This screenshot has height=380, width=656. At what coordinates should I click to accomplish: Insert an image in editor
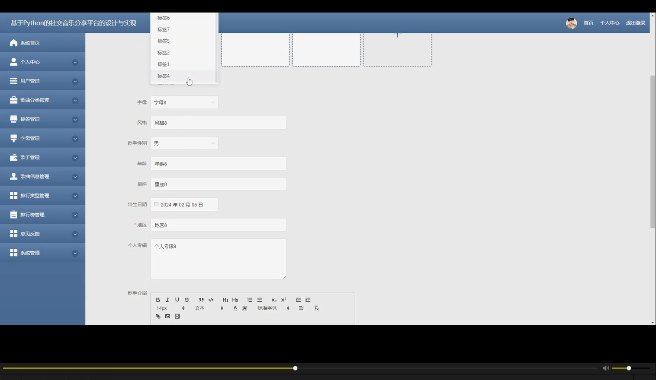[x=167, y=316]
